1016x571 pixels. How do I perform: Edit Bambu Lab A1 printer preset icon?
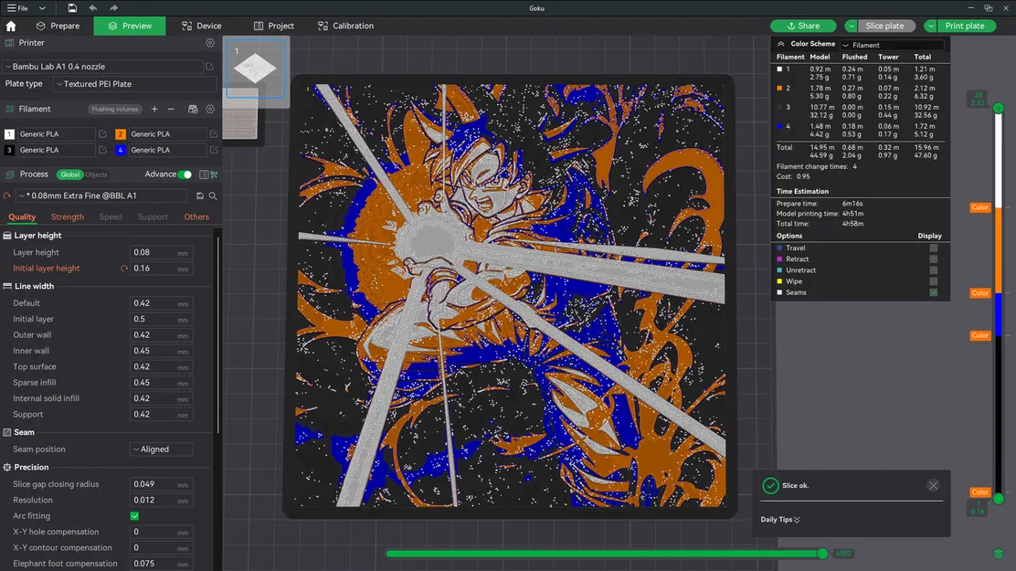pyautogui.click(x=210, y=66)
